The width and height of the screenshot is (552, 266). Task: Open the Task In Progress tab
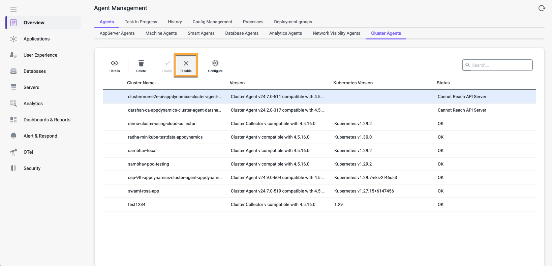[141, 22]
